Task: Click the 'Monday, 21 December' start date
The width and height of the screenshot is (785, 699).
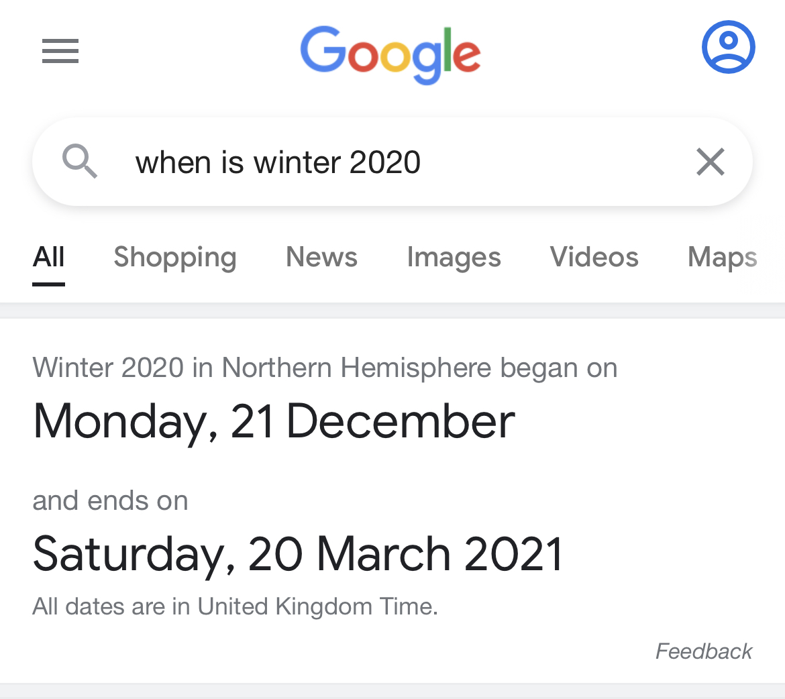Action: [274, 421]
